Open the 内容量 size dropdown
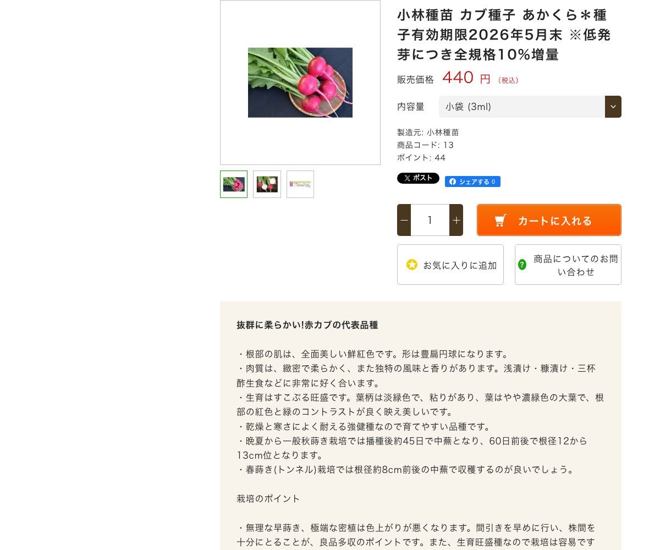 pyautogui.click(x=530, y=107)
